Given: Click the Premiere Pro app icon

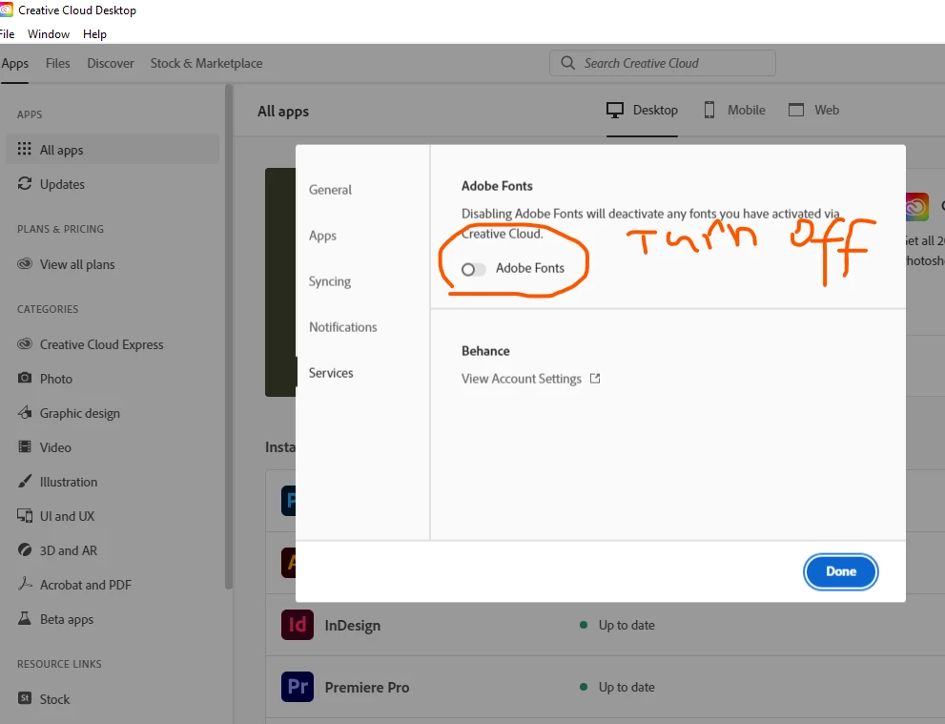Looking at the screenshot, I should tap(298, 687).
